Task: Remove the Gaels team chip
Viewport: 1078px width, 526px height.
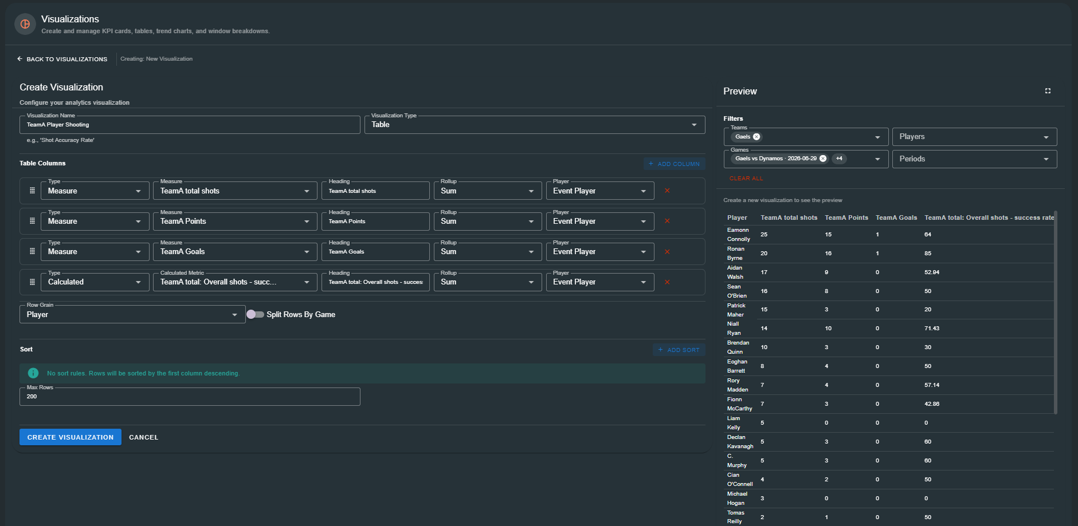Action: [x=756, y=137]
